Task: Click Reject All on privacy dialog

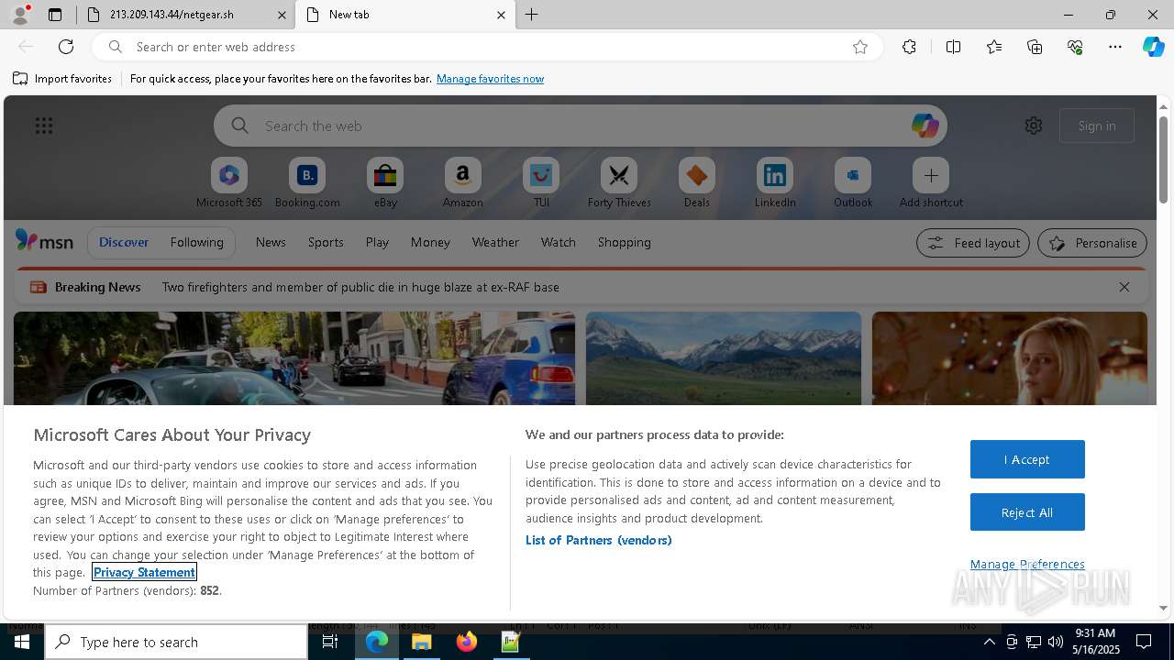Action: [1027, 512]
